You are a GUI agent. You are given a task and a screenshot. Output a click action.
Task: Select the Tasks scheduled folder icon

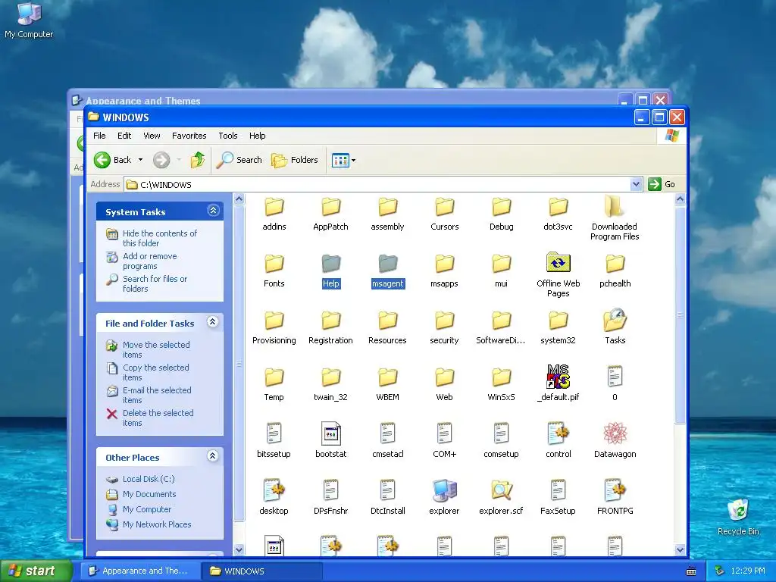(x=615, y=321)
